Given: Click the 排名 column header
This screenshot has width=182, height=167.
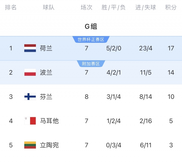Looking at the screenshot, I should (x=11, y=8).
